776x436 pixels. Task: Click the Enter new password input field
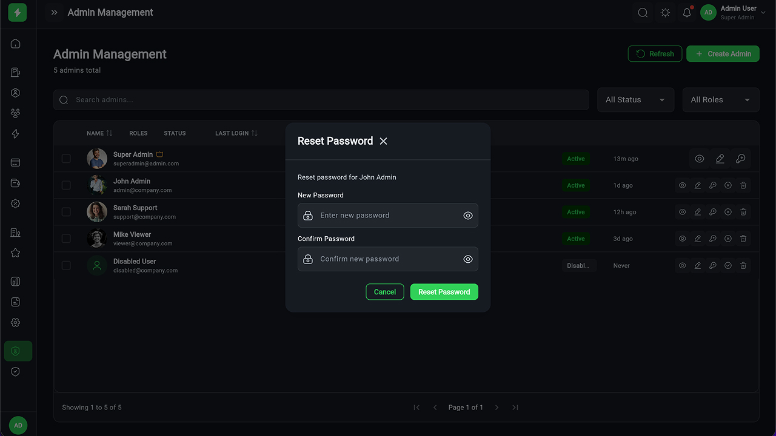[x=387, y=216]
